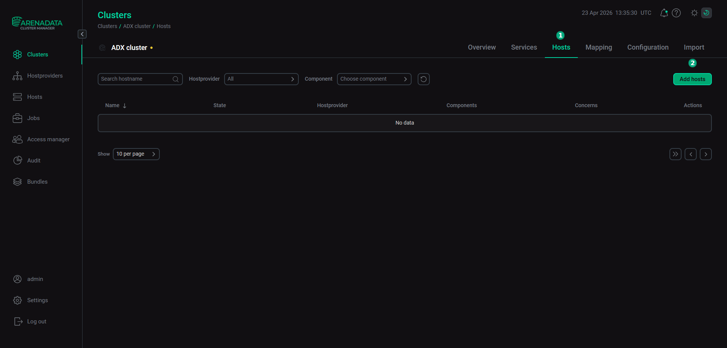Reset filters with the refresh icon

[424, 79]
